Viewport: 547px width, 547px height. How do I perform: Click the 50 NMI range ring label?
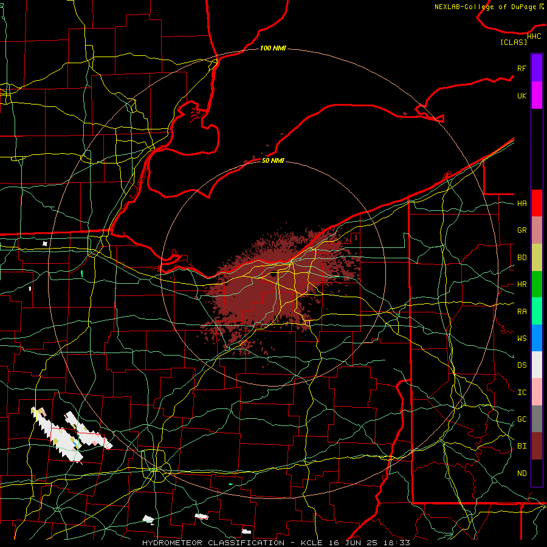tap(273, 160)
